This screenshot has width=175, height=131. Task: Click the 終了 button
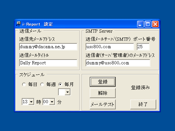point(143,104)
